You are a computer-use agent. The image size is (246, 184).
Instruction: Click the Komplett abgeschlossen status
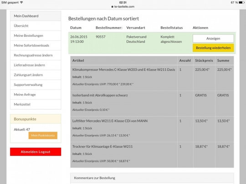coord(171,39)
